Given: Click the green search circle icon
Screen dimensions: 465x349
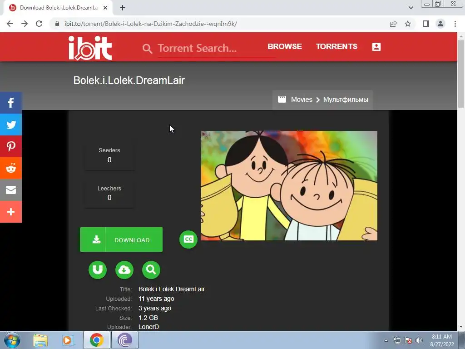Looking at the screenshot, I should pos(151,270).
